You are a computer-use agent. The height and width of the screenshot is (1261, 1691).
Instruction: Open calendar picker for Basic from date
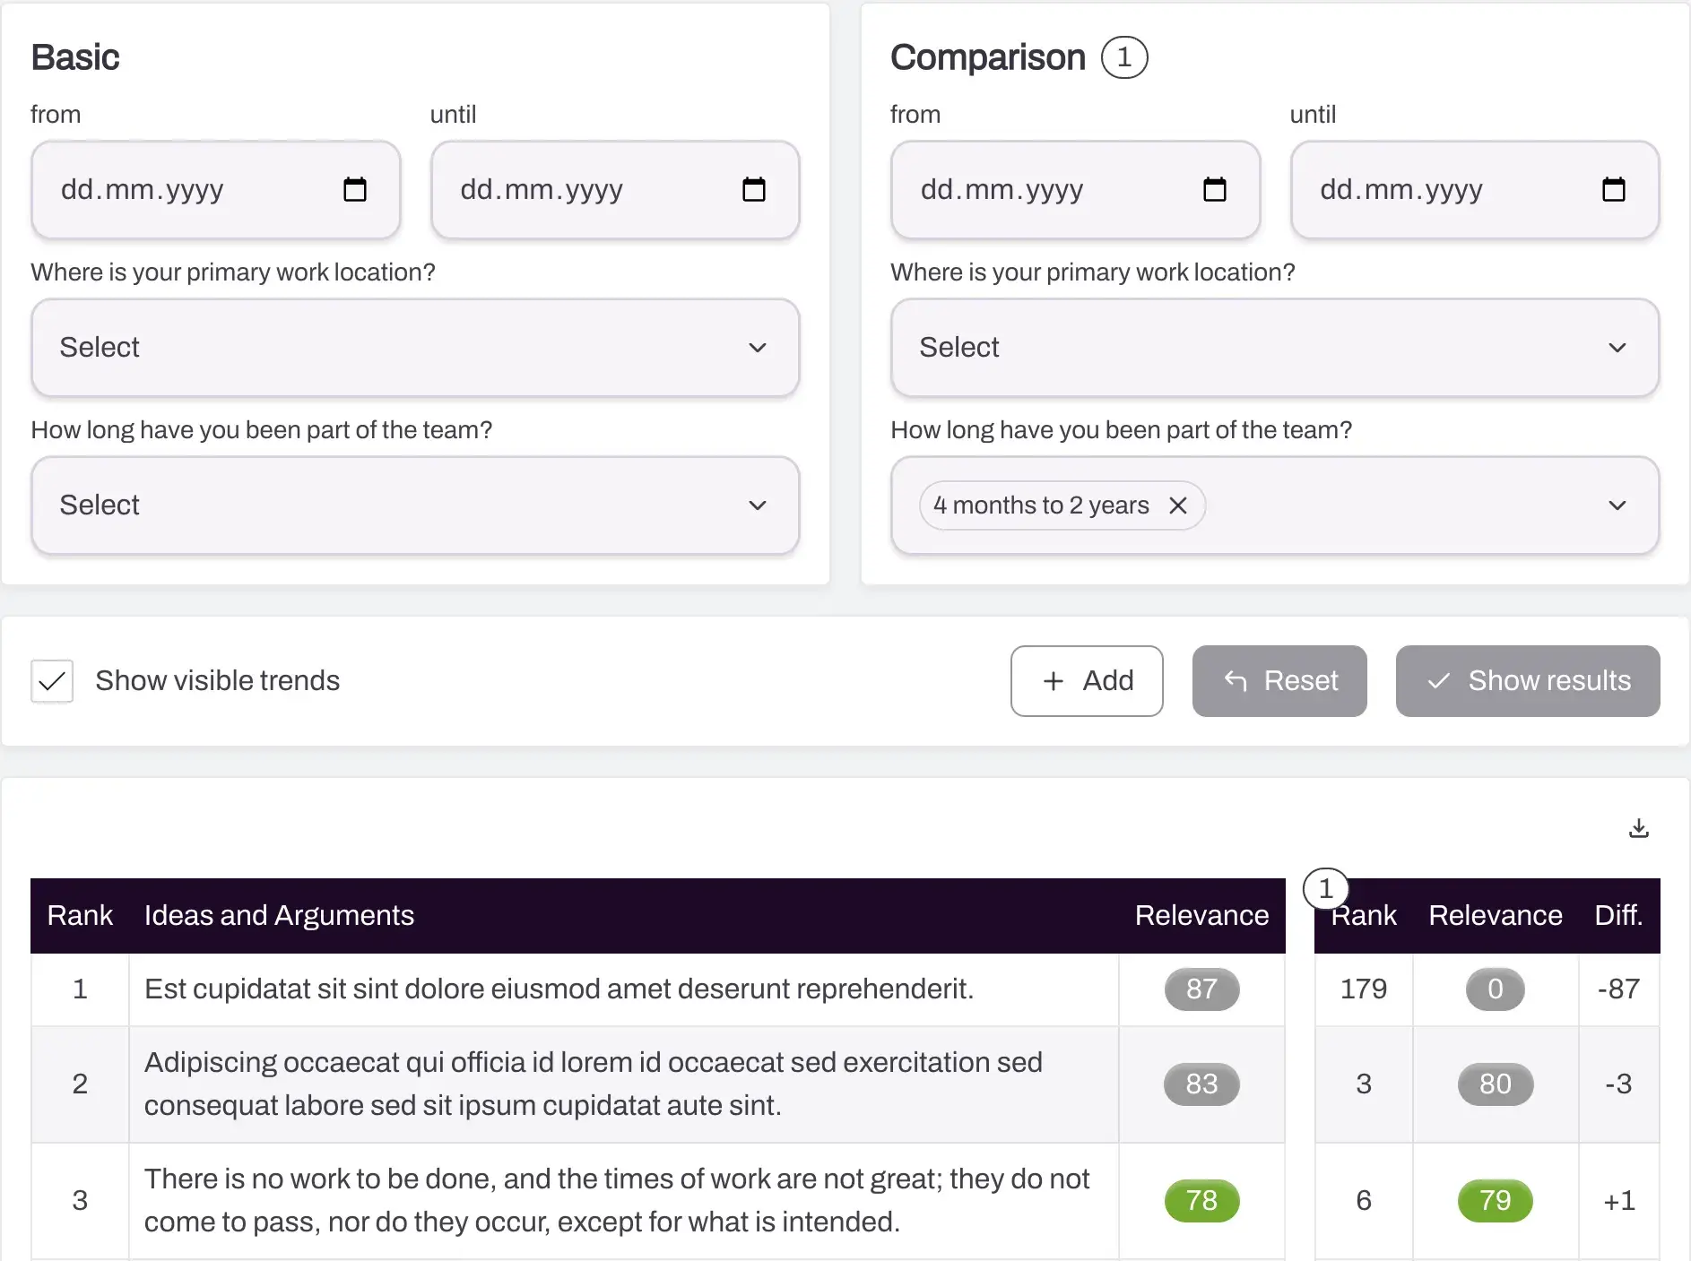[x=355, y=190]
